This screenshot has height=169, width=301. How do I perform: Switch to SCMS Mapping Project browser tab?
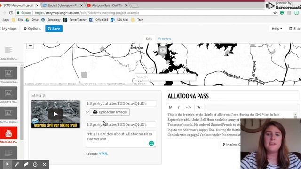(x=19, y=5)
